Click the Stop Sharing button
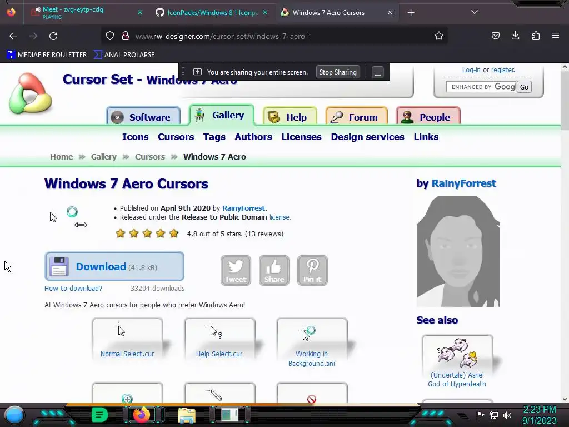 pos(338,72)
